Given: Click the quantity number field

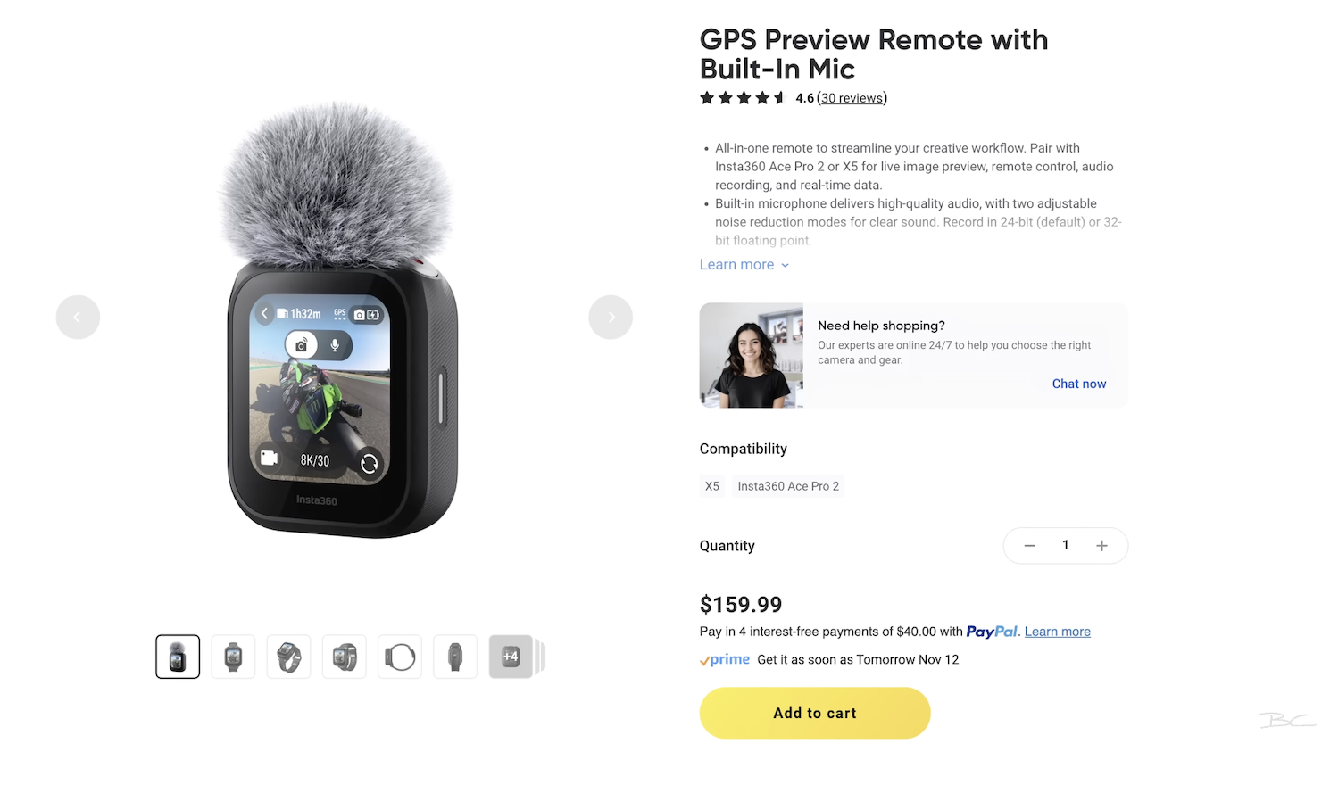Looking at the screenshot, I should pos(1065,545).
